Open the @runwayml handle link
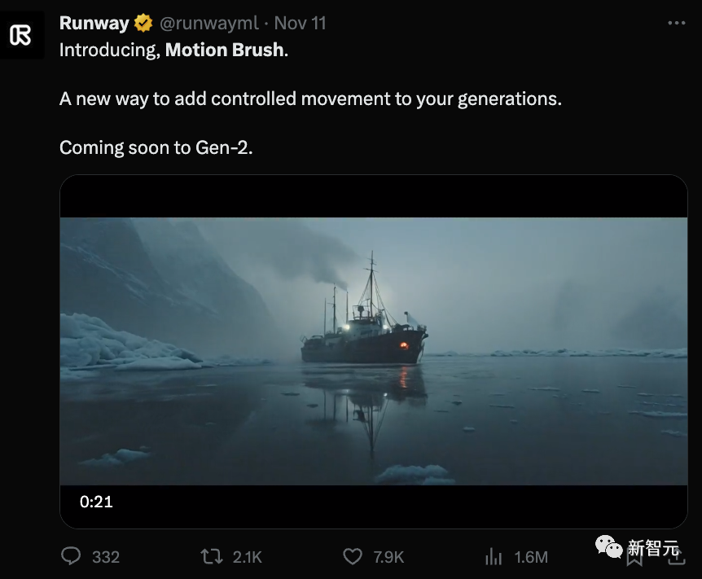The height and width of the screenshot is (579, 702). (x=208, y=24)
